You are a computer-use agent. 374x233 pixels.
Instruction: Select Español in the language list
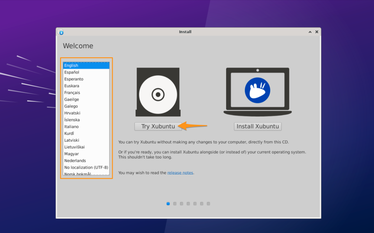point(72,72)
